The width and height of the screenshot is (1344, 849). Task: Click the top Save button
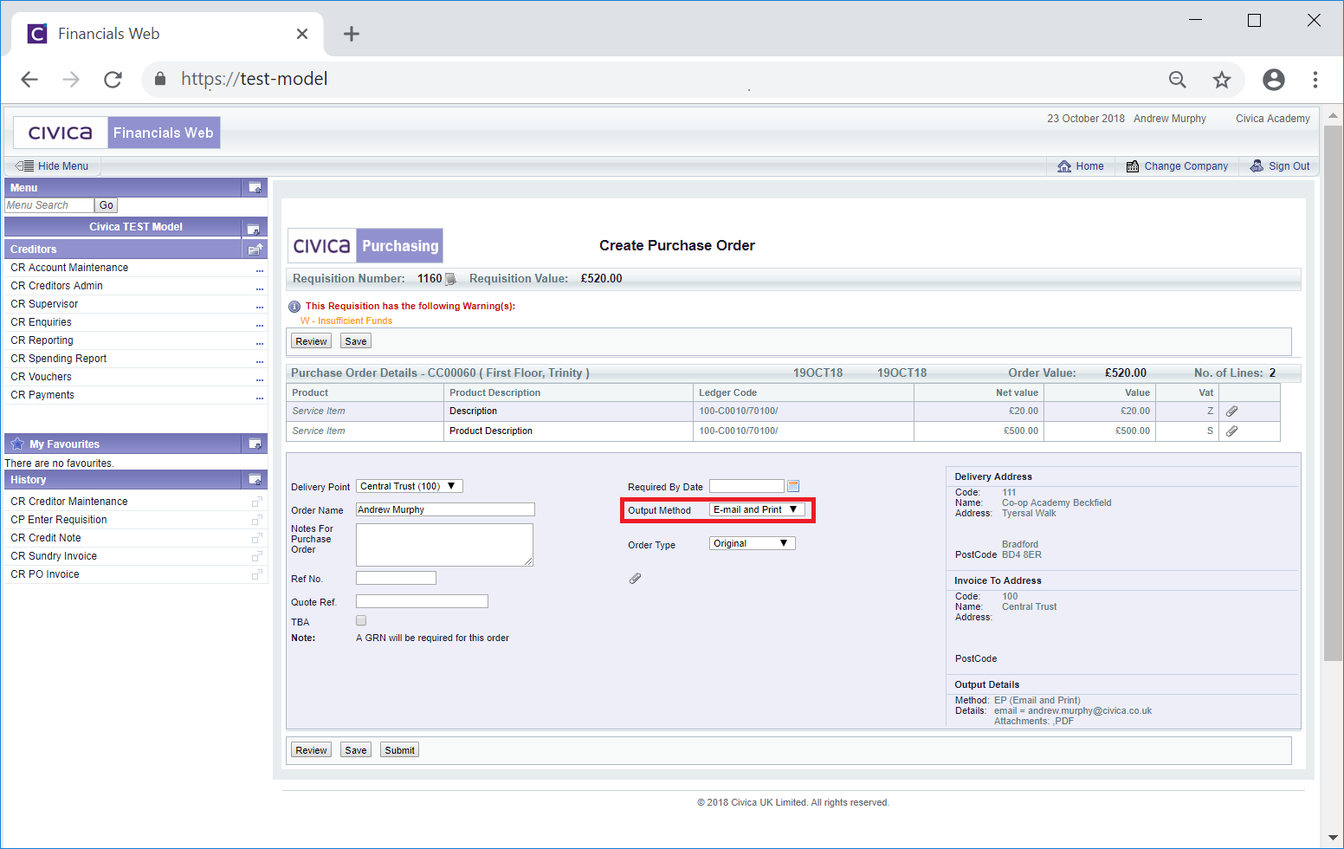tap(356, 341)
